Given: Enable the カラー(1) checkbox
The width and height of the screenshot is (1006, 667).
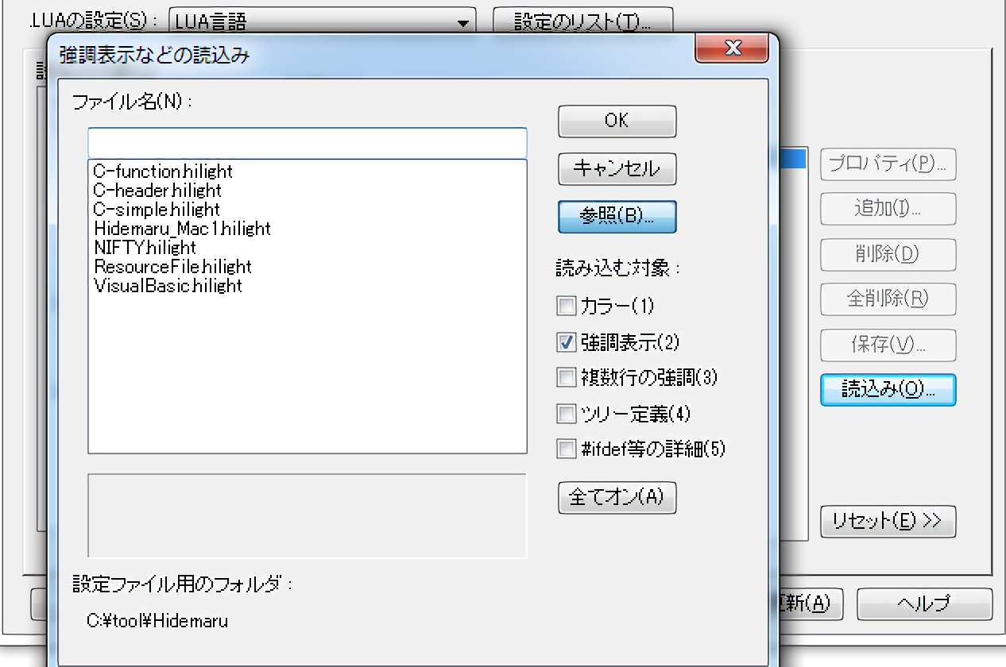Looking at the screenshot, I should 567,306.
